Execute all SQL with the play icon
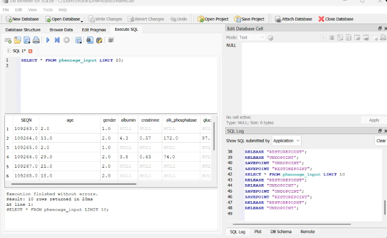387x238 pixels. click(x=48, y=40)
